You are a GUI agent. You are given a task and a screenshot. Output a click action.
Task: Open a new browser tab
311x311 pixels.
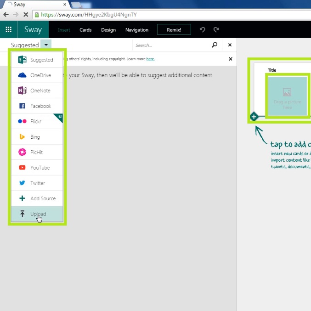[76, 5]
